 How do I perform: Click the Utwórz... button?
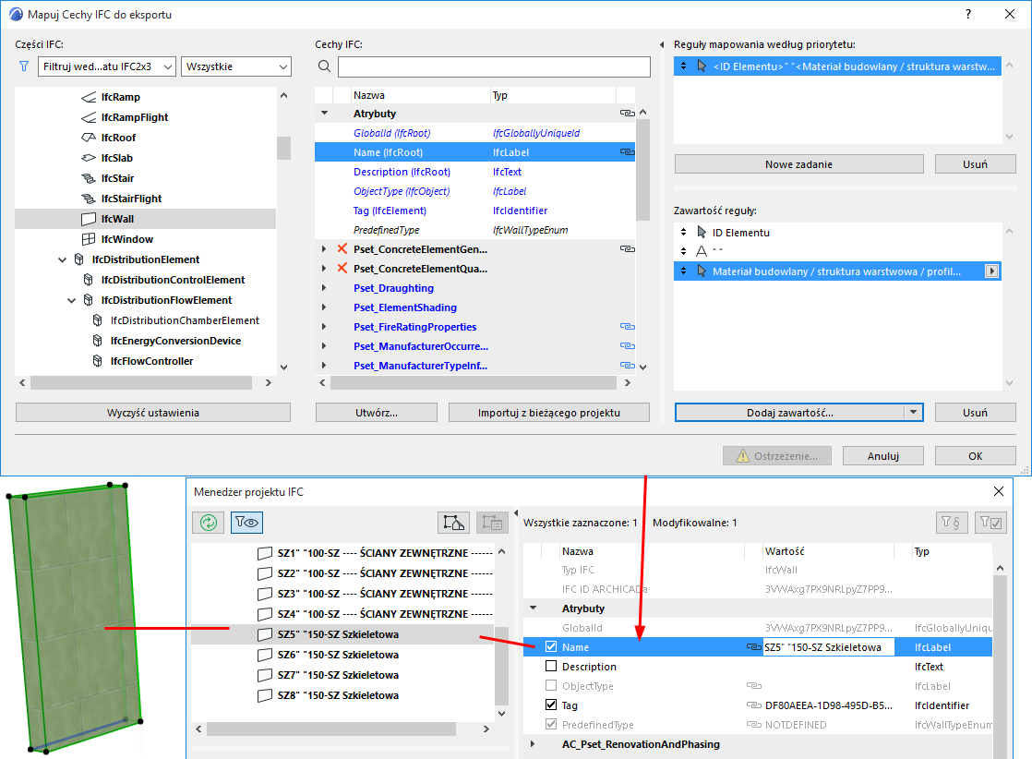tap(377, 413)
